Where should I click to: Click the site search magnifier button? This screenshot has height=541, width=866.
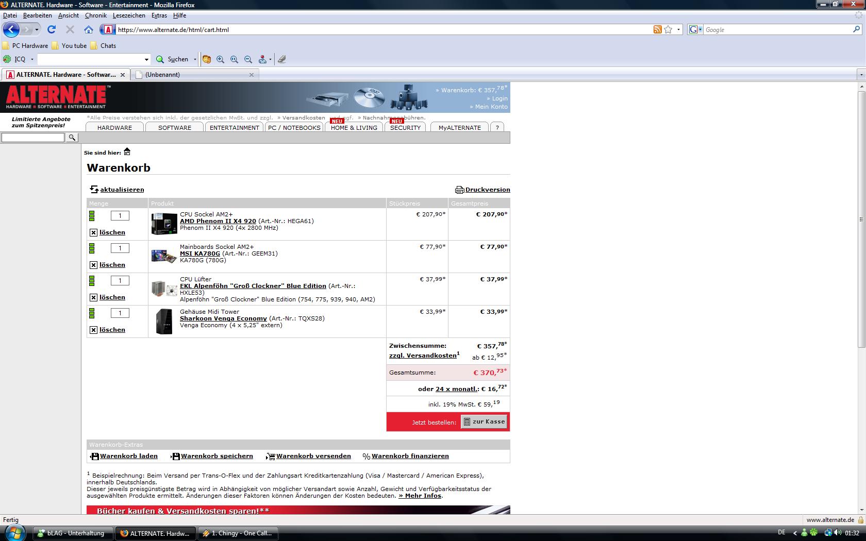coord(72,138)
